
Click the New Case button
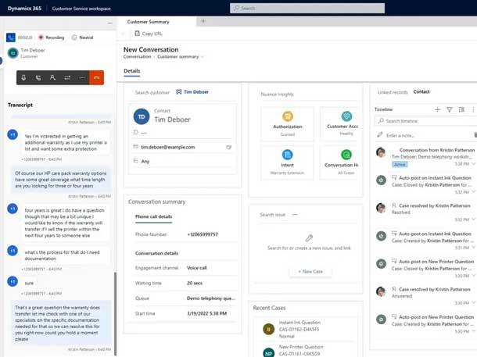pyautogui.click(x=310, y=271)
